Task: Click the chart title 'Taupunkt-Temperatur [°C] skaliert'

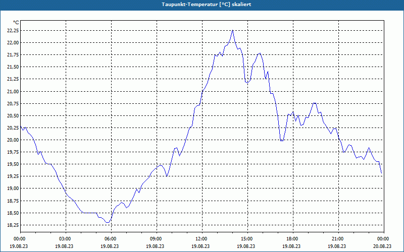Action: click(207, 5)
